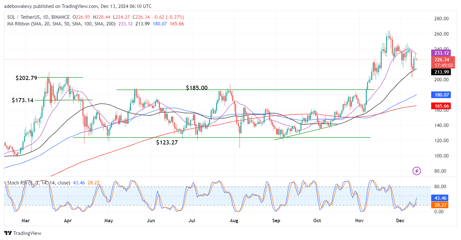This screenshot has width=461, height=240.
Task: Click the 180.07 blue price label
Action: point(442,95)
